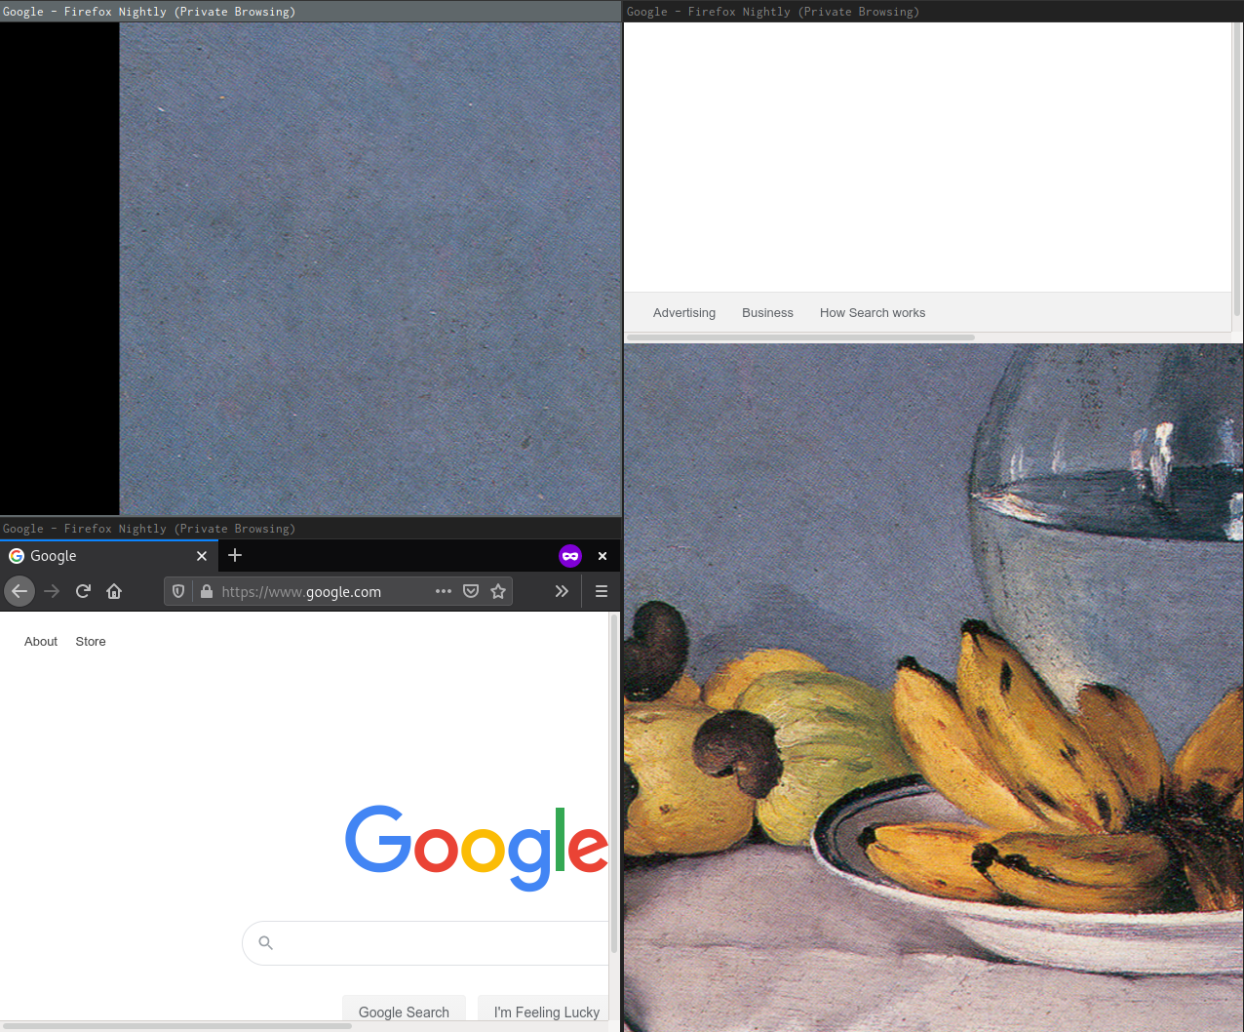Click the horizontal scrollbar of the right window
Image resolution: width=1244 pixels, height=1032 pixels.
[x=799, y=337]
